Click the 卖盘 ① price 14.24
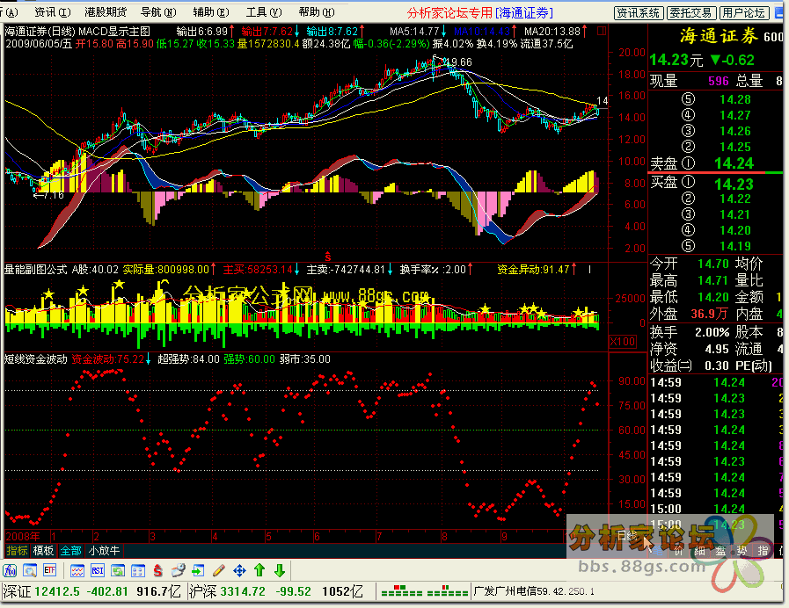The height and width of the screenshot is (608, 789). (734, 163)
